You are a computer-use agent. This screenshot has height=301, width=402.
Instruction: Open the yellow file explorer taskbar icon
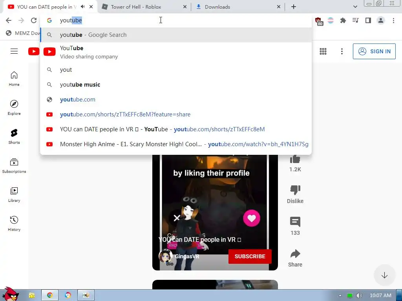(32, 296)
